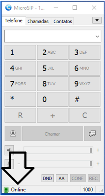105x196 pixels.
Task: Open the main menu arrow button
Action: coord(97,20)
